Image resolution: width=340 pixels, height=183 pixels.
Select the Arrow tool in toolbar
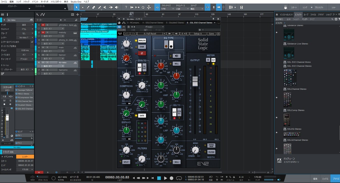(77, 7)
